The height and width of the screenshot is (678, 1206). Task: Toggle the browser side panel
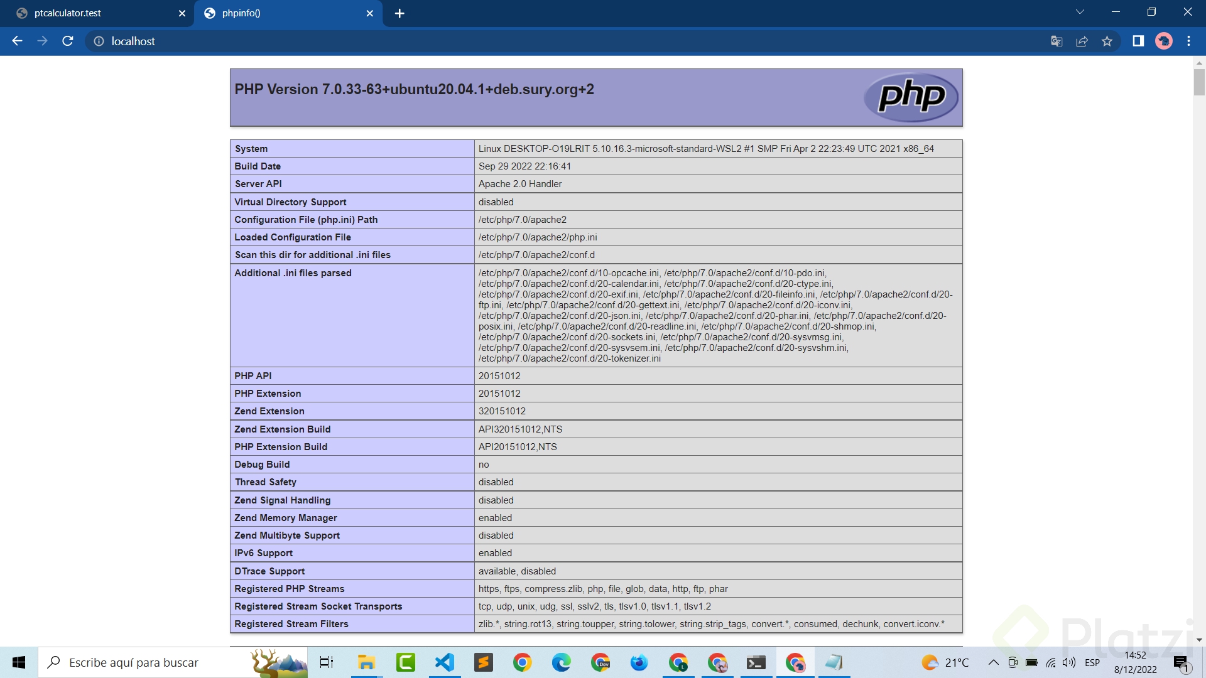click(x=1138, y=41)
